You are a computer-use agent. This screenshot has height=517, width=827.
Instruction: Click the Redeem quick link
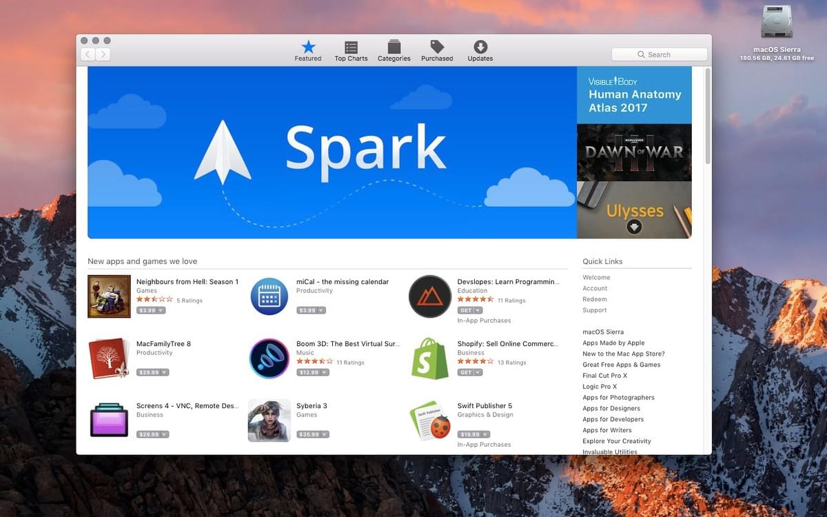(594, 298)
